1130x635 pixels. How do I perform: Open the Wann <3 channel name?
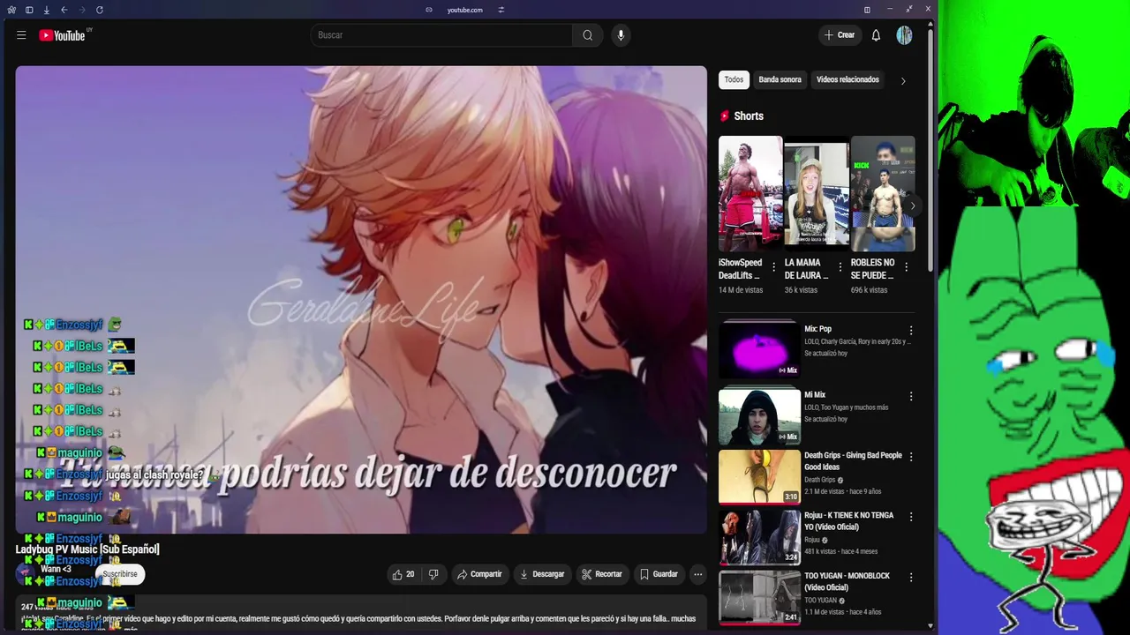click(x=56, y=569)
